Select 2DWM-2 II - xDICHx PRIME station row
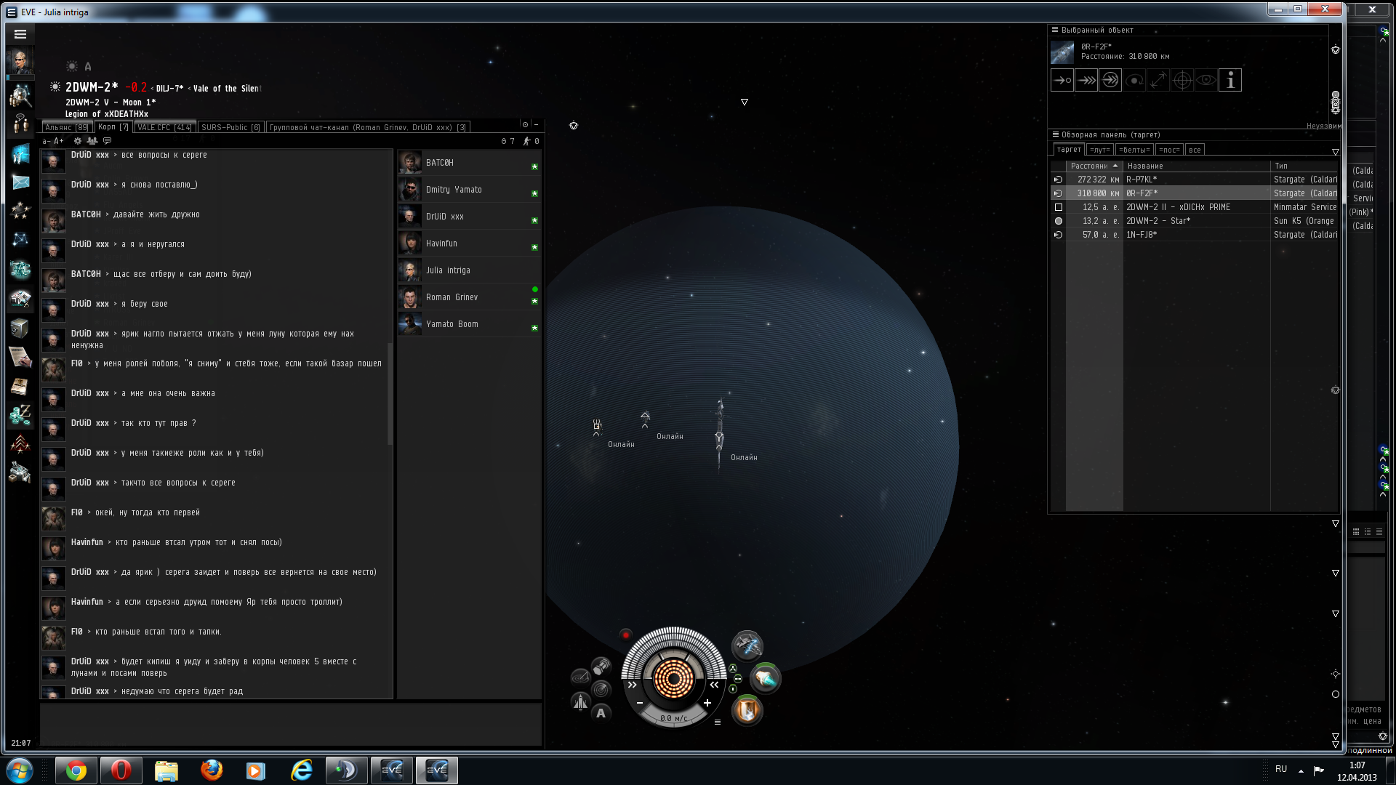 1195,207
